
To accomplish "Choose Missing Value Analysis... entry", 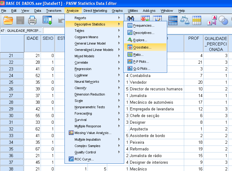I will tap(94, 133).
